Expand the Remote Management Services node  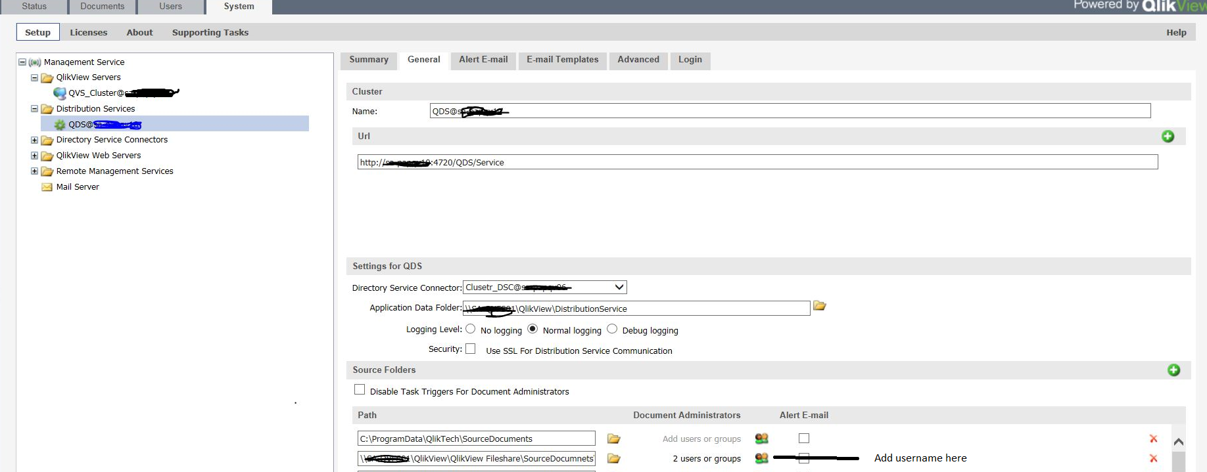coord(34,171)
